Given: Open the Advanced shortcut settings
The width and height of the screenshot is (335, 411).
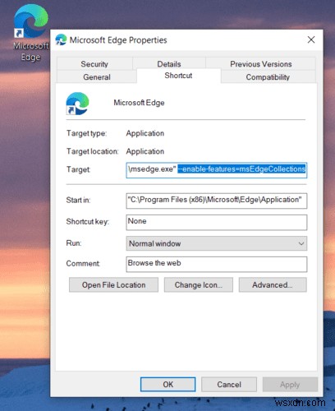Looking at the screenshot, I should coord(273,285).
